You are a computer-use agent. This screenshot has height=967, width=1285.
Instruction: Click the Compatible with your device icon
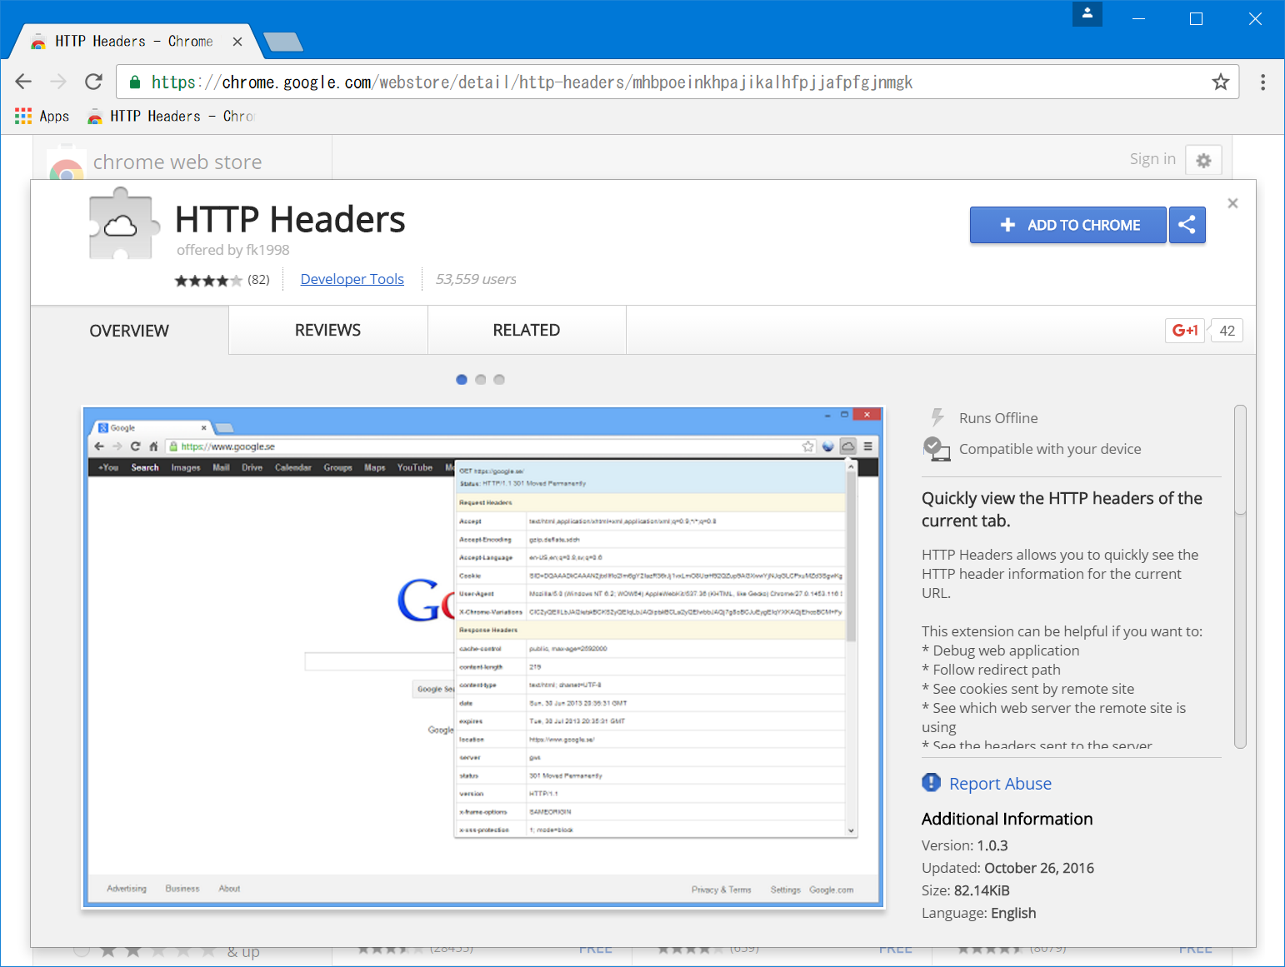pyautogui.click(x=937, y=449)
